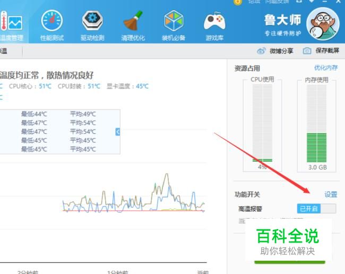Click the 专注硬件防护 slogan text

click(x=283, y=33)
